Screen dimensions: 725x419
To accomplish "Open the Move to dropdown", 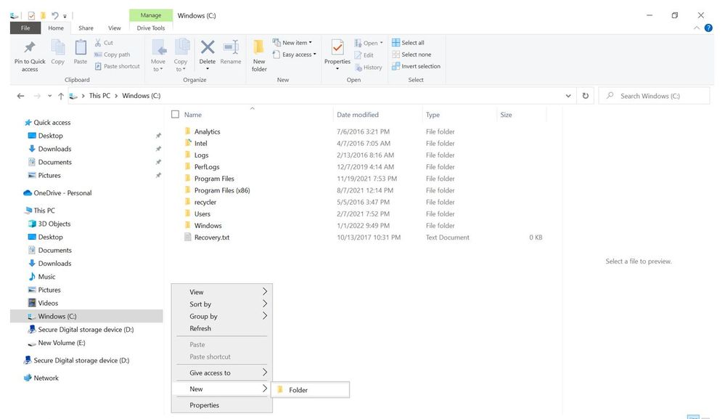I will click(158, 65).
